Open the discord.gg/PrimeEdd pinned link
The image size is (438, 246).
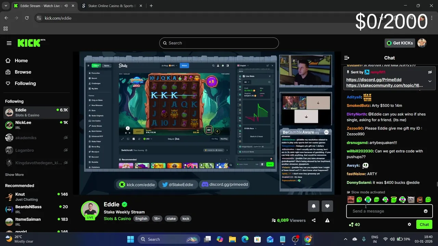374,80
